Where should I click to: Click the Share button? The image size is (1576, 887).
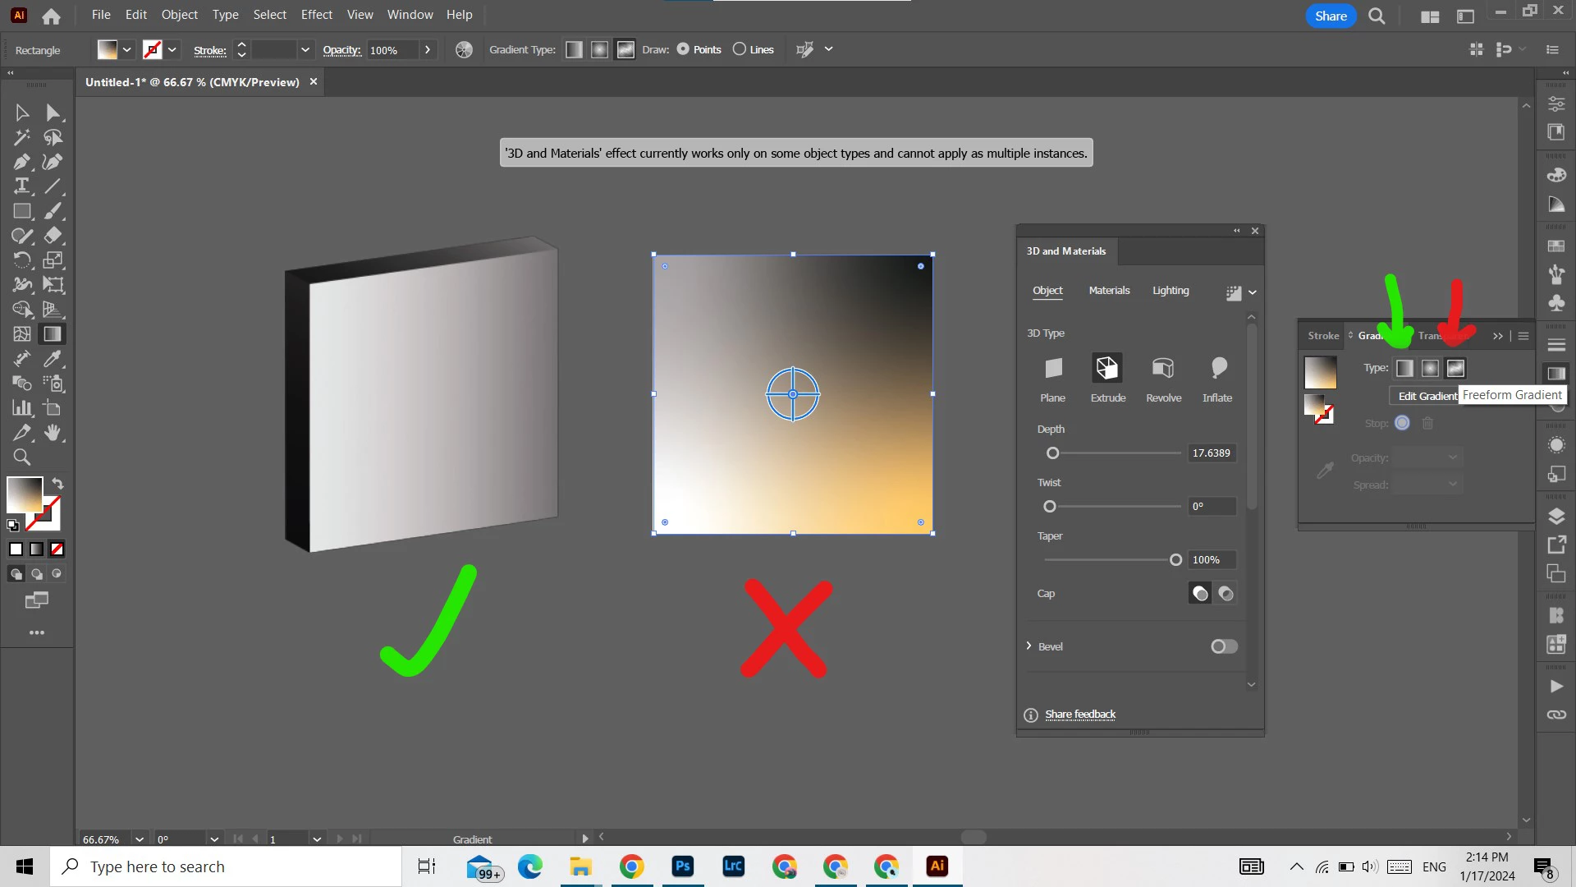point(1331,16)
